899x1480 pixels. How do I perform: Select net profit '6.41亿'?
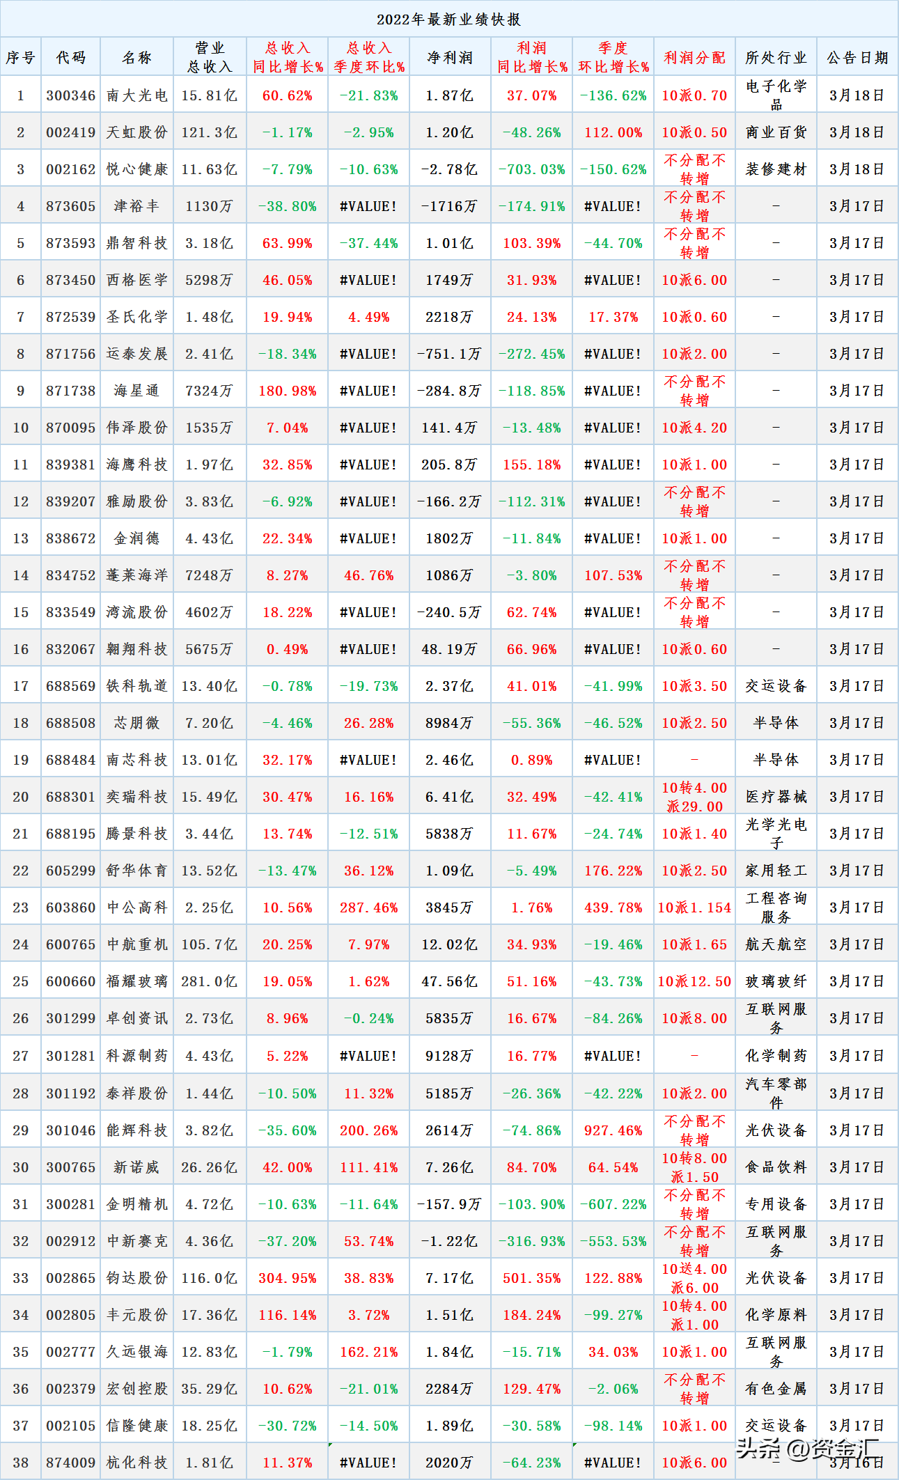tap(450, 797)
